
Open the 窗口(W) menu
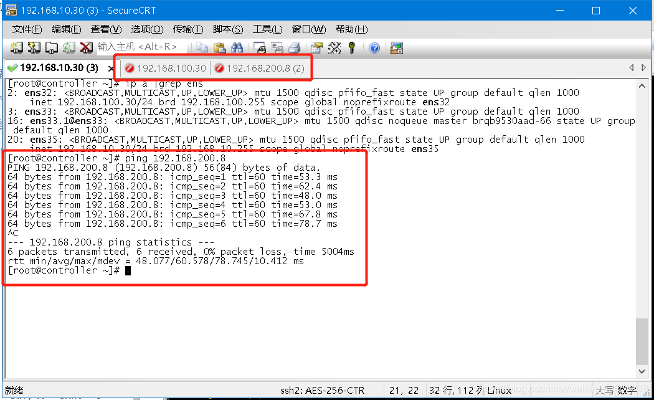pos(309,29)
